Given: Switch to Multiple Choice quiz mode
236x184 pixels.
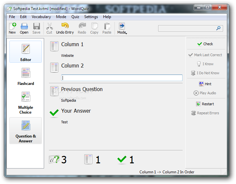Looking at the screenshot, I should coord(26,103).
